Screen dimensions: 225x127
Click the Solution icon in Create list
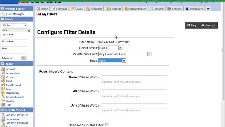click(3, 101)
